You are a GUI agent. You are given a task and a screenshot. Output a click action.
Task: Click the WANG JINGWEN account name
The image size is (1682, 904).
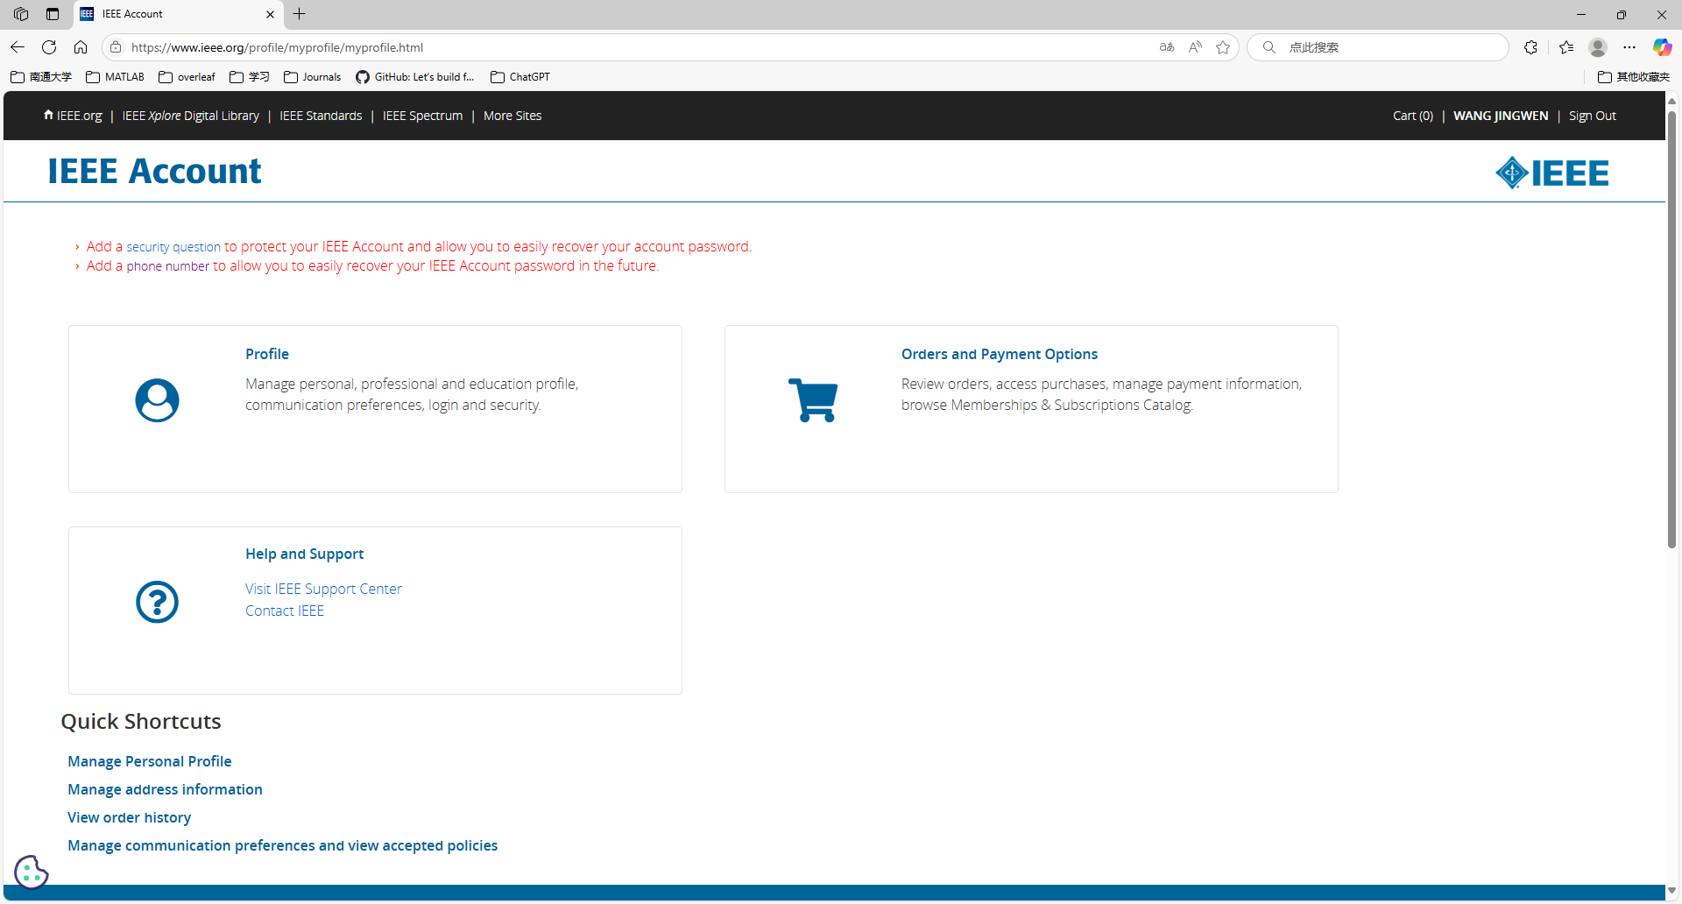click(x=1501, y=116)
